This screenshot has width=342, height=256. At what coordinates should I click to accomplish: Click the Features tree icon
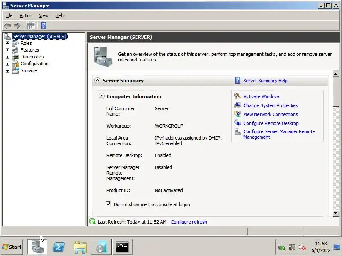[x=15, y=50]
